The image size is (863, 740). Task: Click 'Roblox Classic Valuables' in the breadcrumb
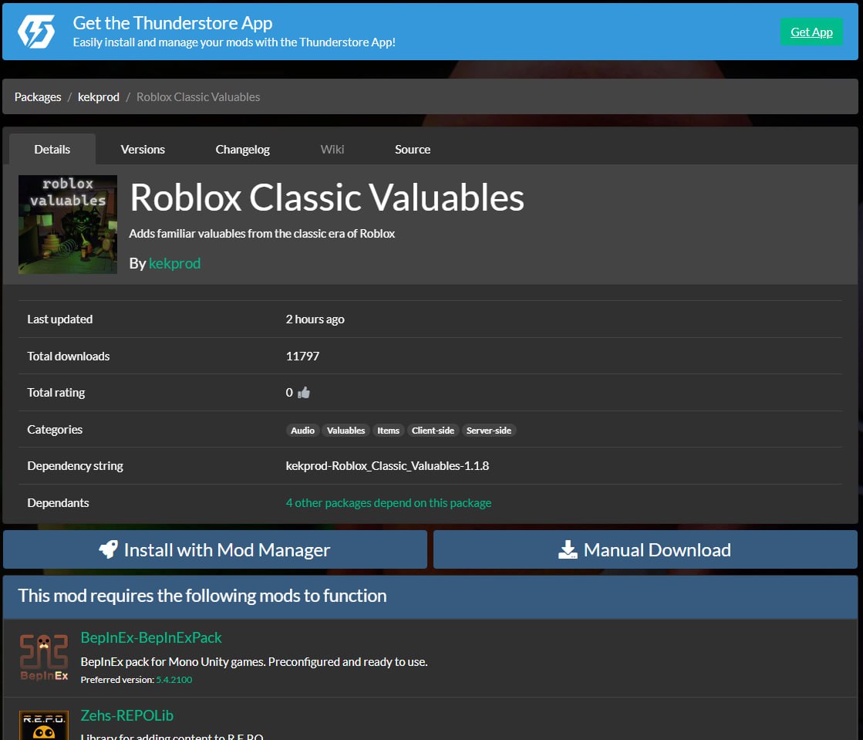click(x=198, y=97)
